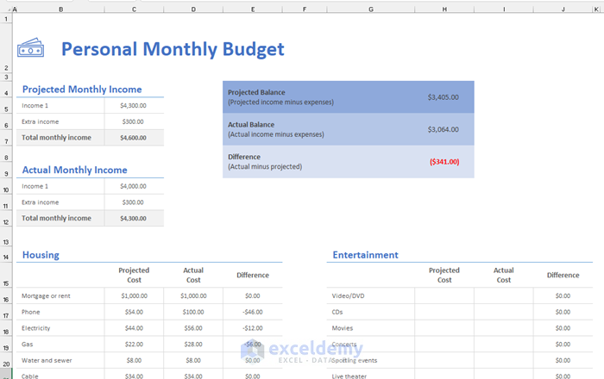Select Video/DVD difference $0.00 cell
Image resolution: width=604 pixels, height=379 pixels.
coord(563,296)
